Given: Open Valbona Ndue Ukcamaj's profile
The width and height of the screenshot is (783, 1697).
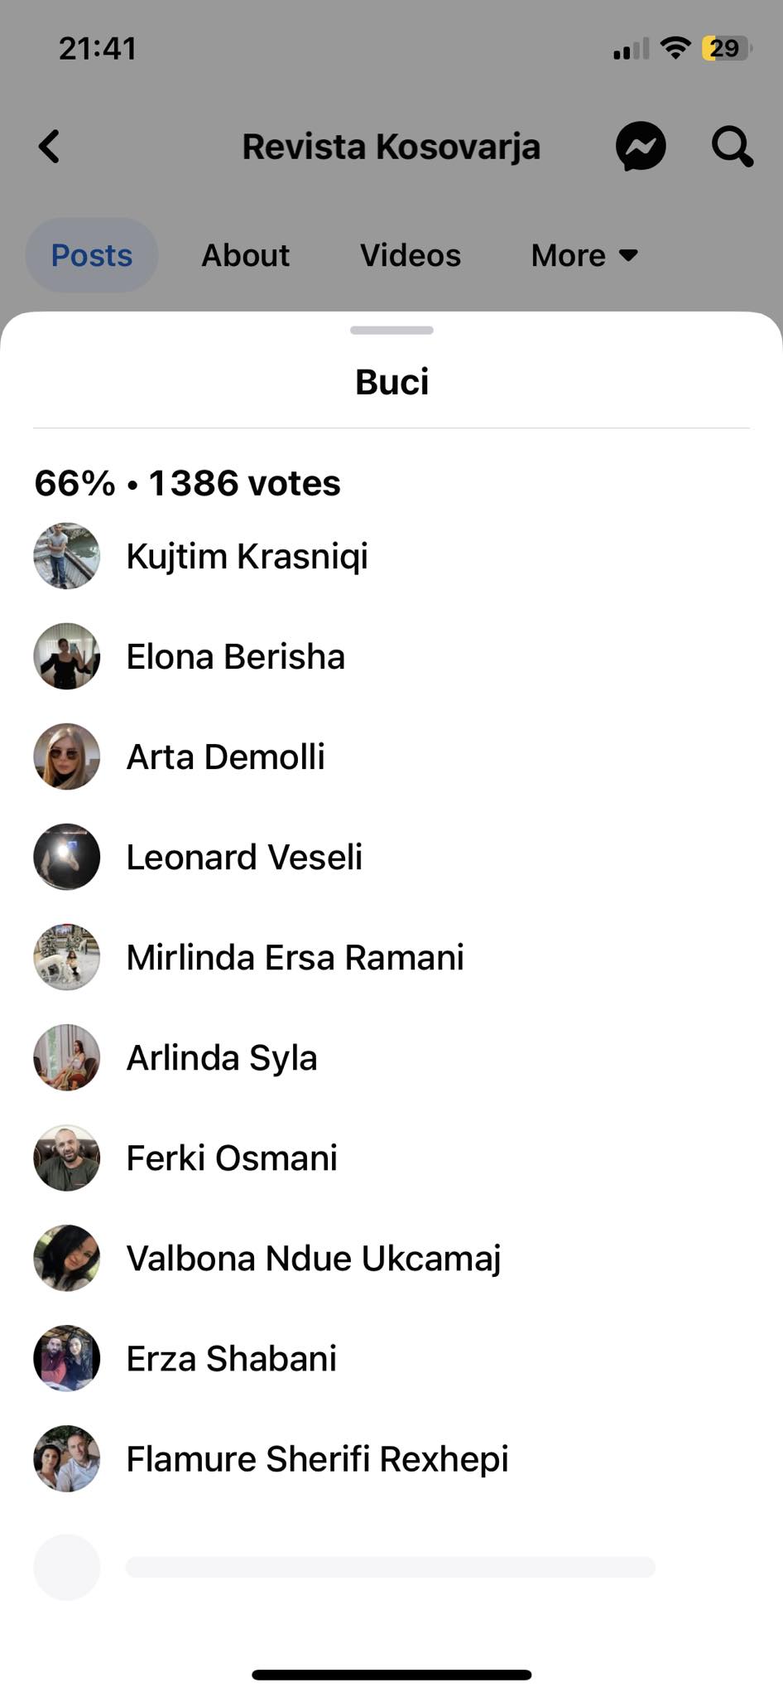Looking at the screenshot, I should click(314, 1258).
